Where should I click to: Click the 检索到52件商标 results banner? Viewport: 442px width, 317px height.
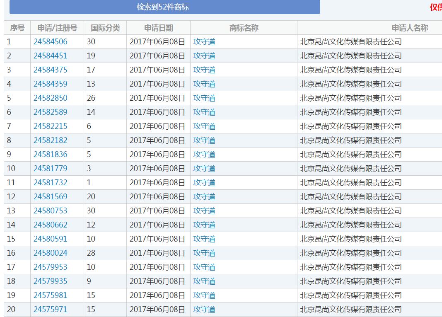[x=164, y=7]
